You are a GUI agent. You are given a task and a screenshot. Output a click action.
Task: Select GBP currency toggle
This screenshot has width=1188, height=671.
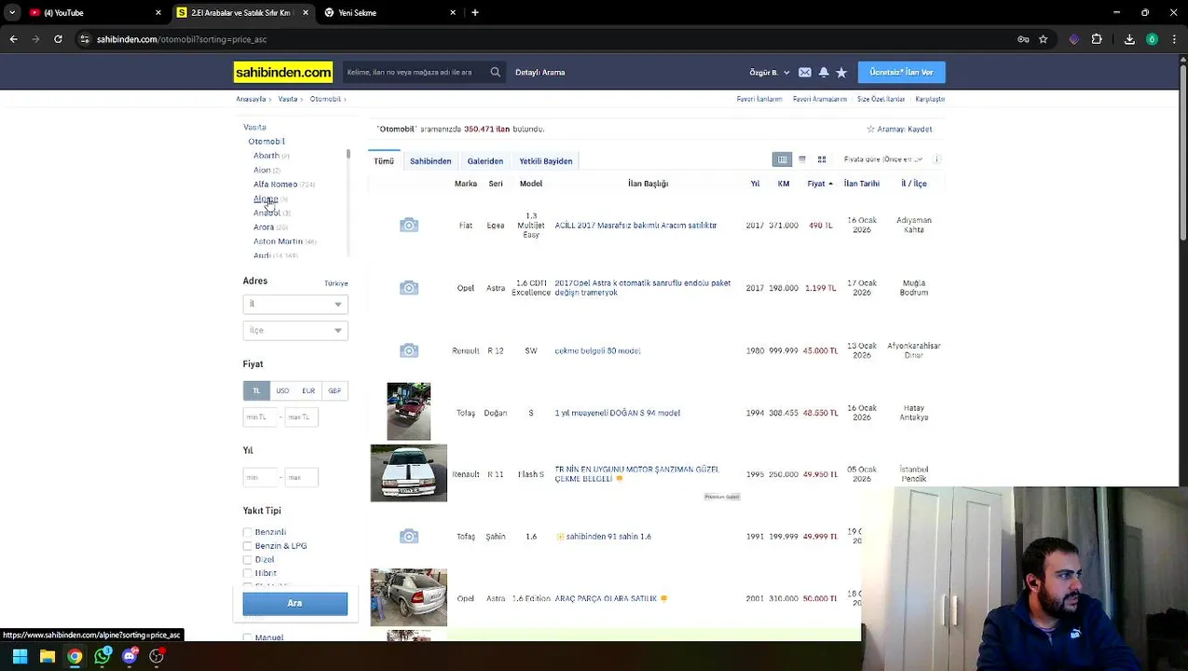point(335,390)
